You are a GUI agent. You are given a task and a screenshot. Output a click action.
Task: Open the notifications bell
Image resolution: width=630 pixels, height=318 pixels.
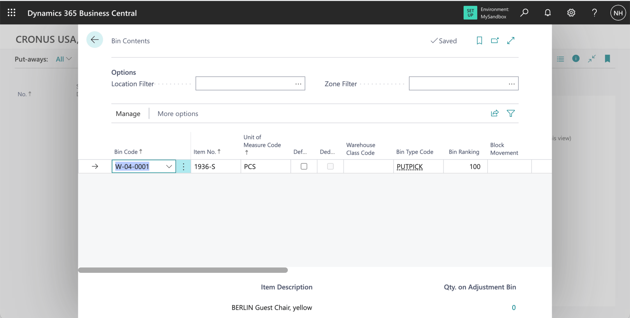548,13
